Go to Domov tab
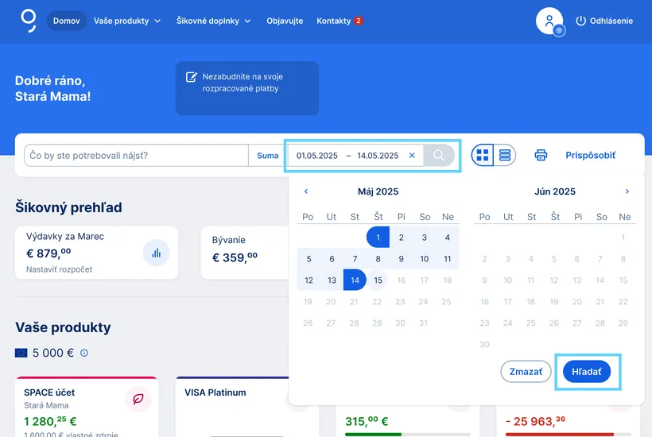Image resolution: width=652 pixels, height=437 pixels. click(x=67, y=21)
